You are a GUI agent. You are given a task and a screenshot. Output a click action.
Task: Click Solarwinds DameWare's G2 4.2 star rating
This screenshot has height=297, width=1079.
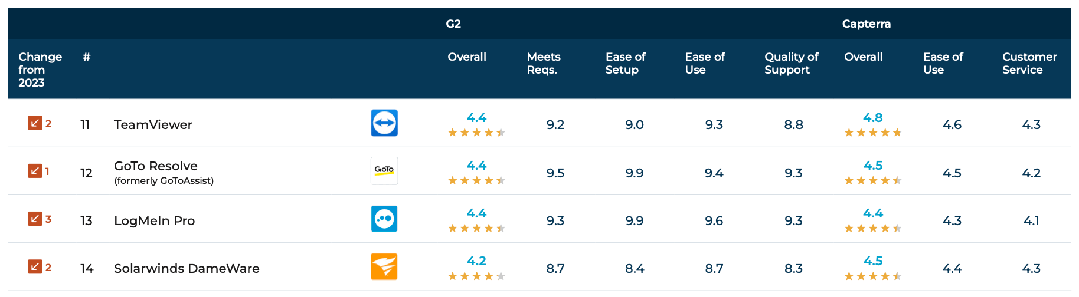[476, 275]
